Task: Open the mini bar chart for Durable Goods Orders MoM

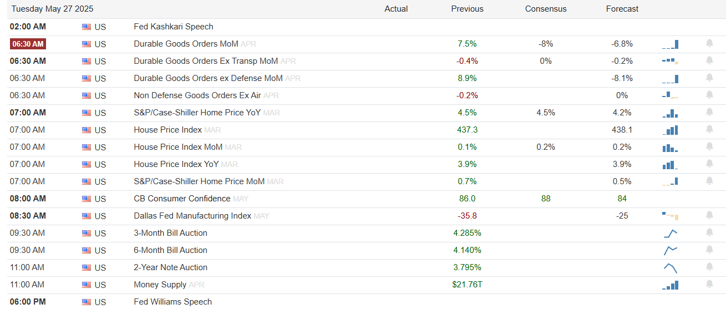Action: click(670, 44)
